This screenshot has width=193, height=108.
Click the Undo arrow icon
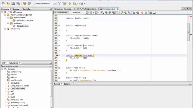coord(24,4)
